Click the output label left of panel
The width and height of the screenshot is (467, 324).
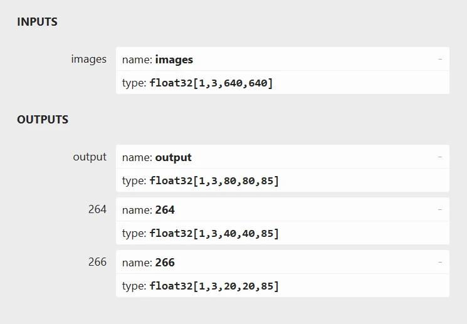pos(90,157)
